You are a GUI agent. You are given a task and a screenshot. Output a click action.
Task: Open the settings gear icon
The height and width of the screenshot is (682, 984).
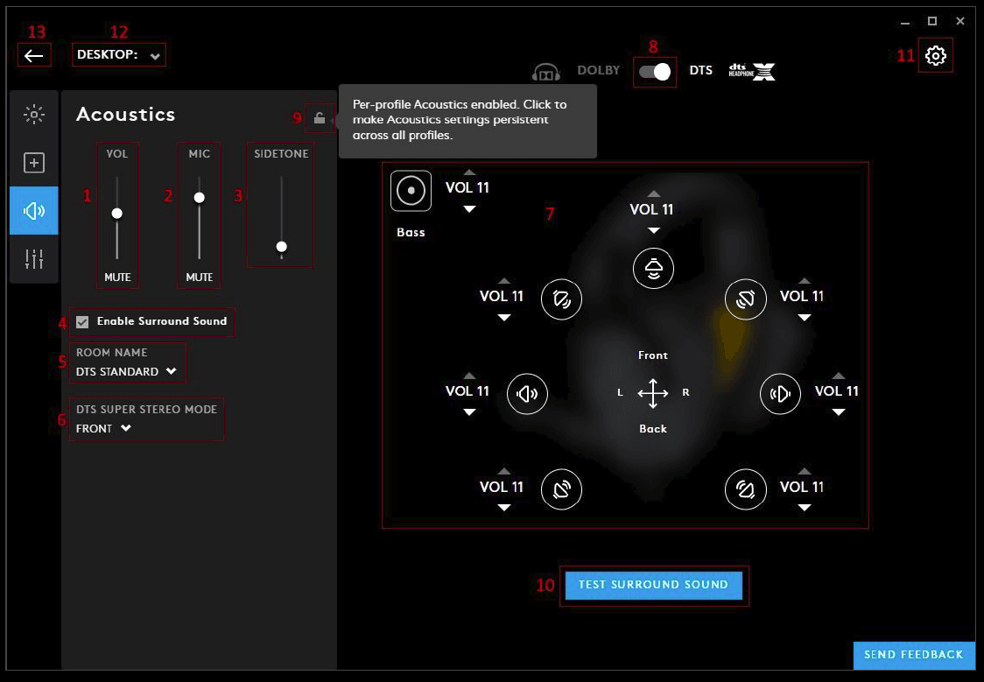click(936, 54)
